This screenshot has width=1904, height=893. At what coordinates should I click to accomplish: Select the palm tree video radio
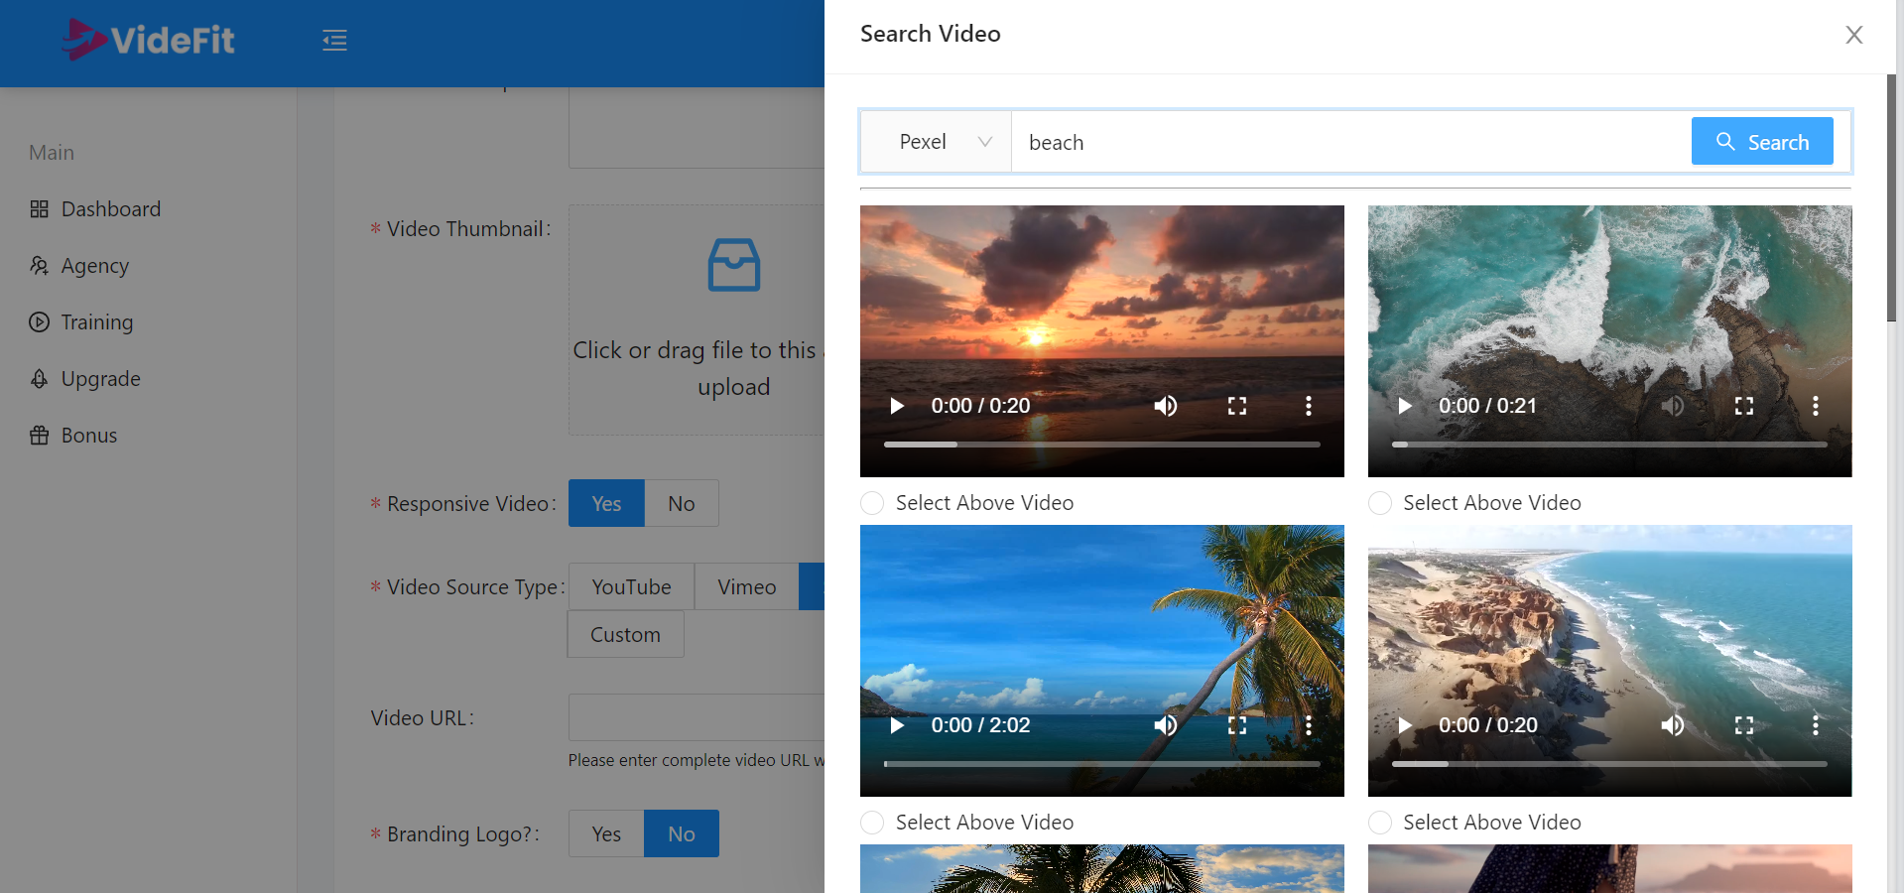872,823
